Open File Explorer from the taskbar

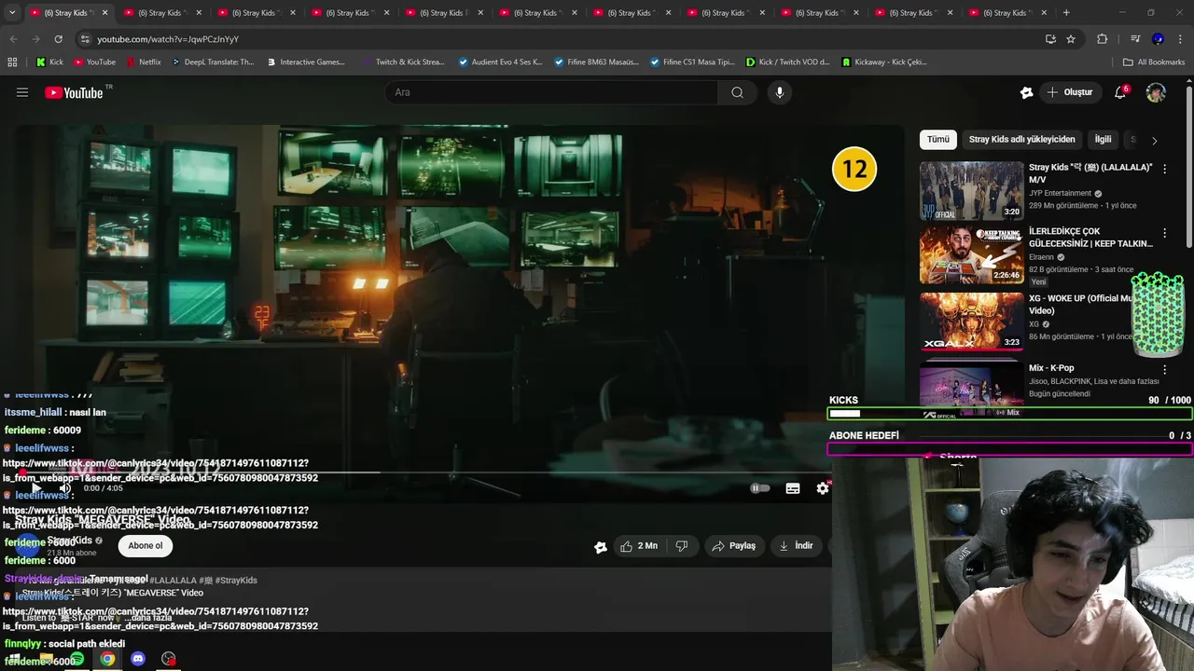tap(47, 659)
